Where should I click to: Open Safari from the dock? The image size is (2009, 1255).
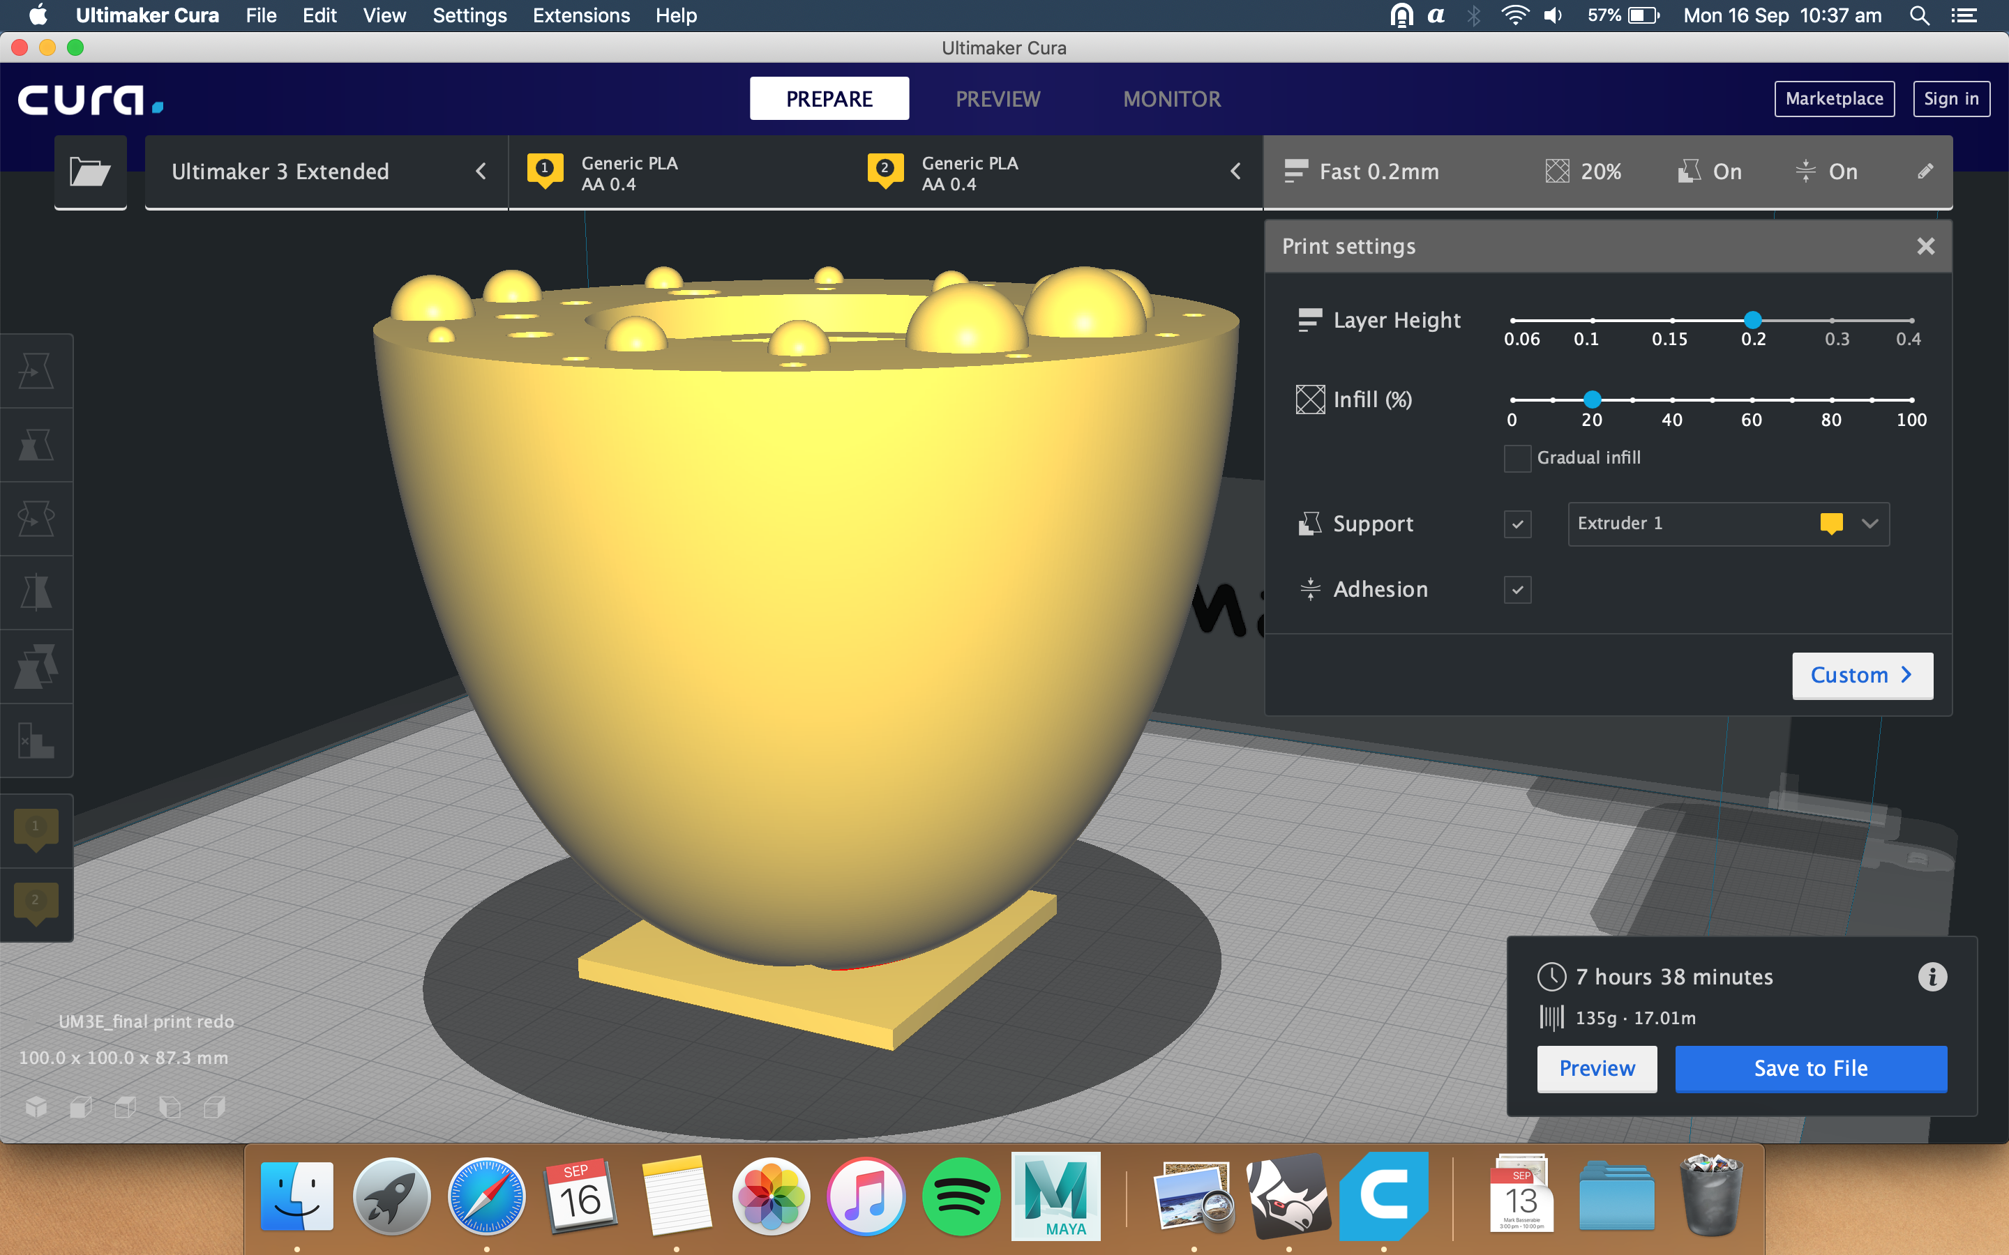pyautogui.click(x=486, y=1196)
